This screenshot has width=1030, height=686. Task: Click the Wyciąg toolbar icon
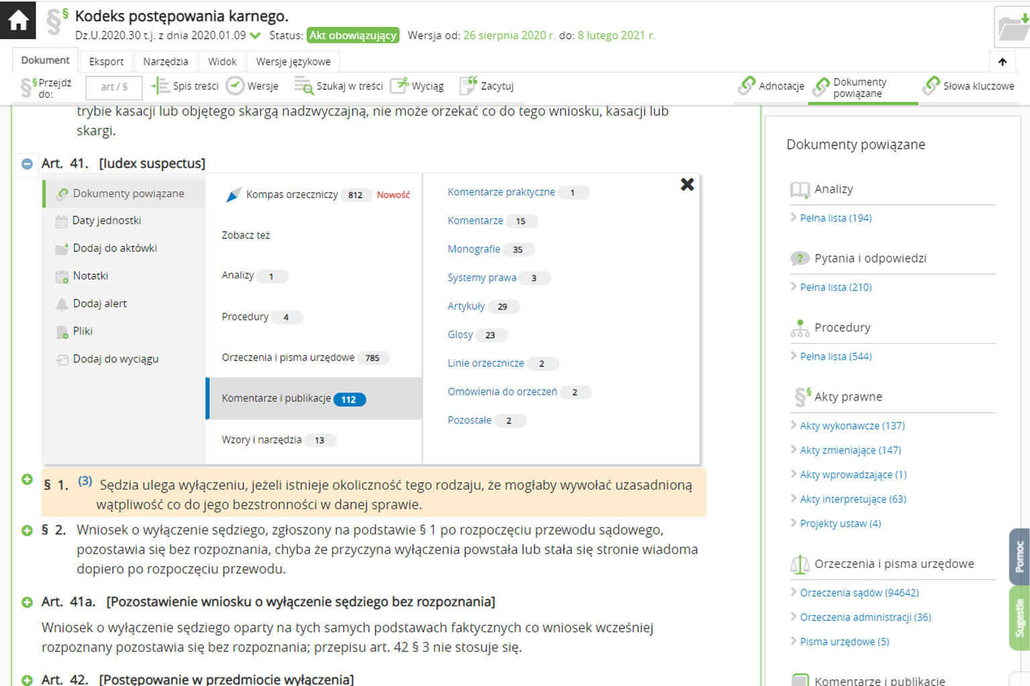pos(400,86)
